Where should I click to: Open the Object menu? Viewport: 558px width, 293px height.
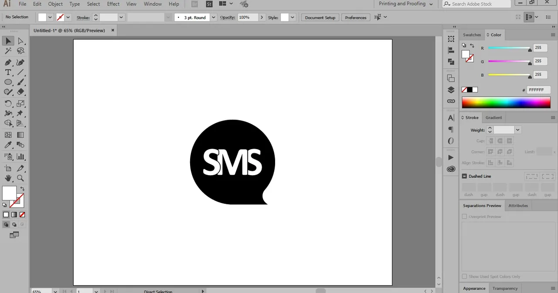[x=55, y=4]
